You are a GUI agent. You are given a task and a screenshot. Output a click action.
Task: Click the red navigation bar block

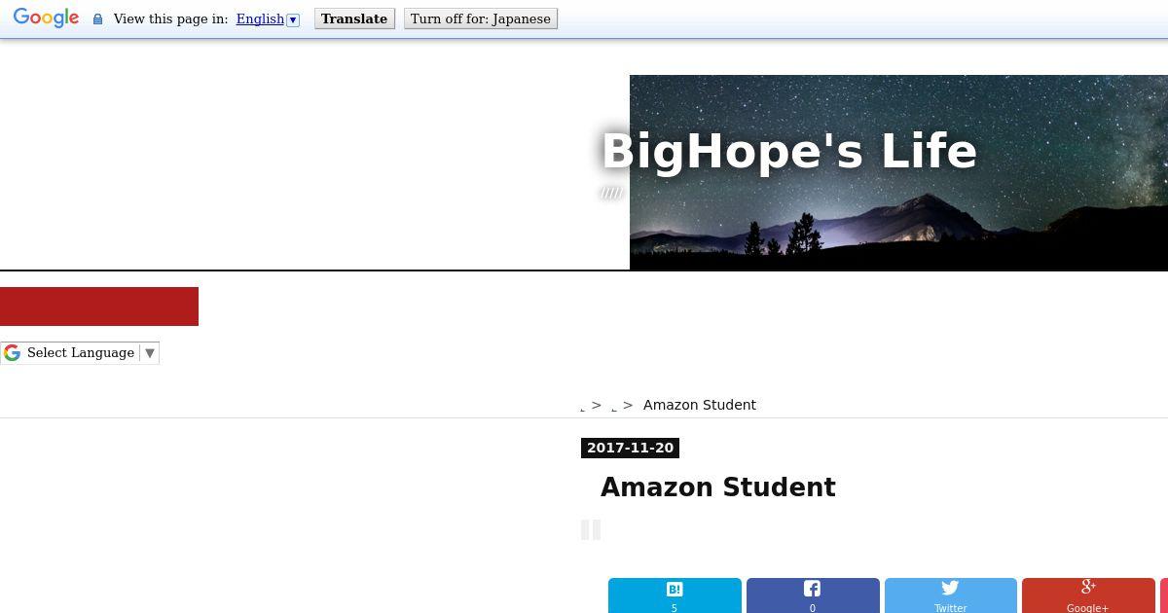tap(99, 306)
